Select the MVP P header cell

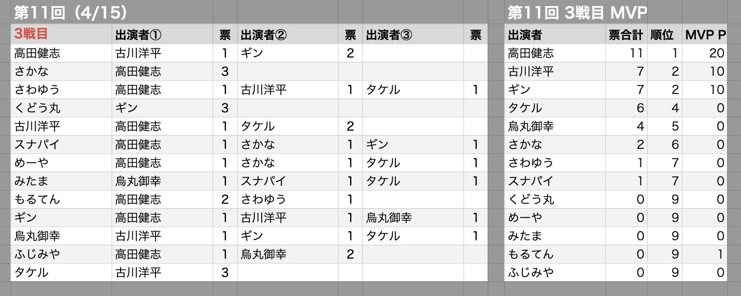704,34
